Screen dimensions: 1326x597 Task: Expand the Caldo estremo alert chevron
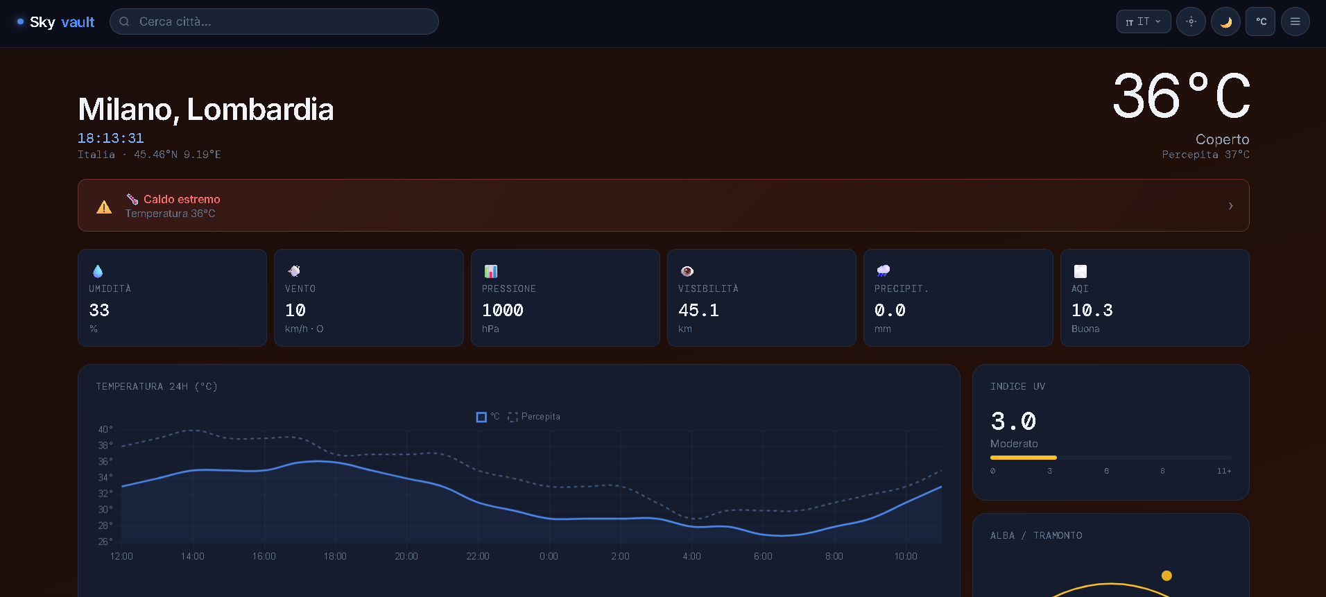tap(1230, 206)
